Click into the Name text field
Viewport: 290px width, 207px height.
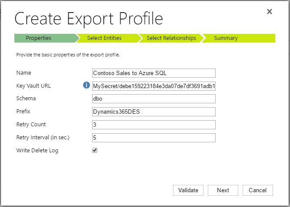pos(154,73)
